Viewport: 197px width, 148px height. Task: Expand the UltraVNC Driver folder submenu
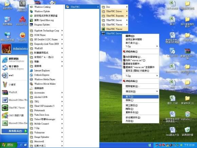pyautogui.click(x=114, y=11)
